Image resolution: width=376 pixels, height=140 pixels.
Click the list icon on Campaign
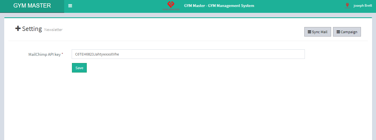coord(338,32)
